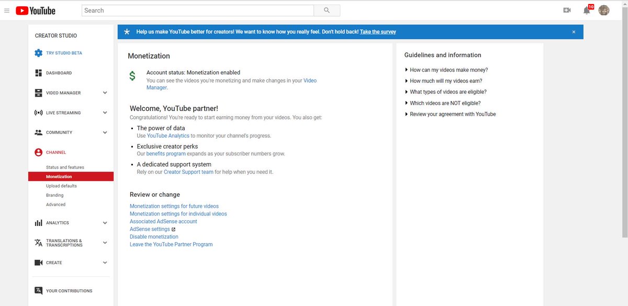Image resolution: width=628 pixels, height=306 pixels.
Task: Click the Your Contributions icon
Action: tap(38, 291)
